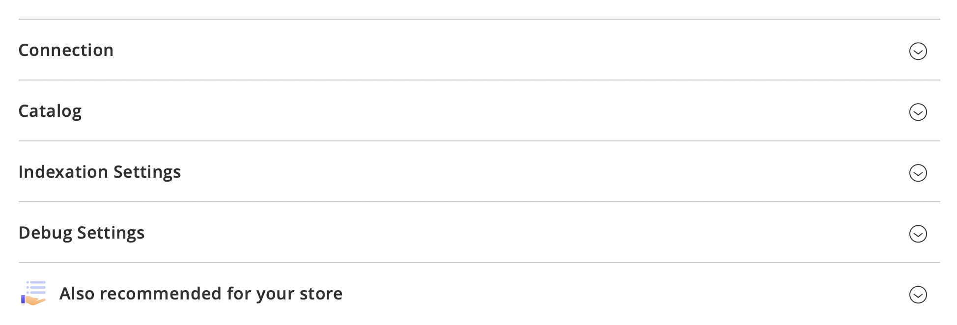Open the Connection section heading
957x325 pixels.
[x=66, y=50]
